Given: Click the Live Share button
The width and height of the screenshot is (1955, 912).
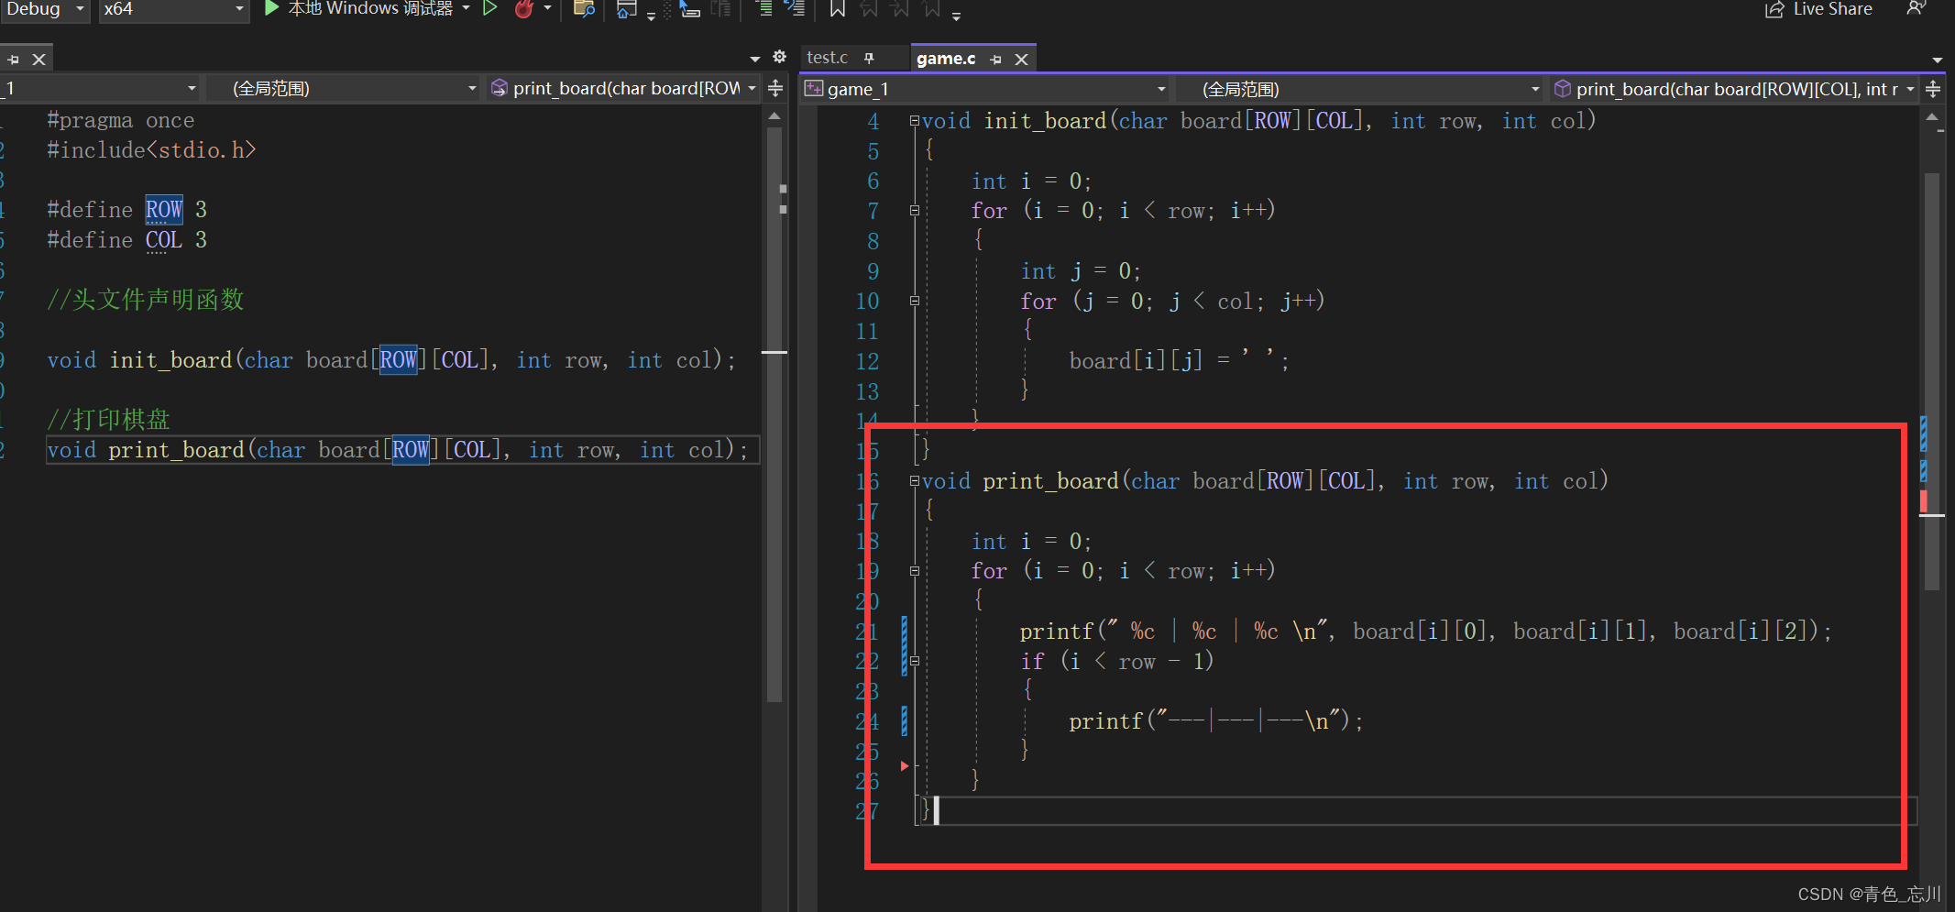Looking at the screenshot, I should pos(1819,9).
